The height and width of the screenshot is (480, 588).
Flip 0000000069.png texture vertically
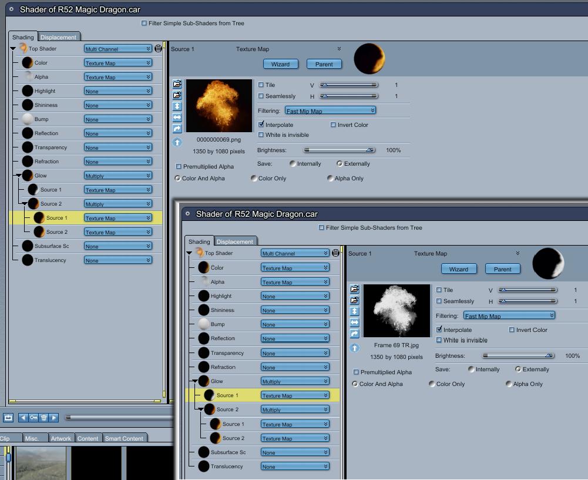click(x=177, y=106)
